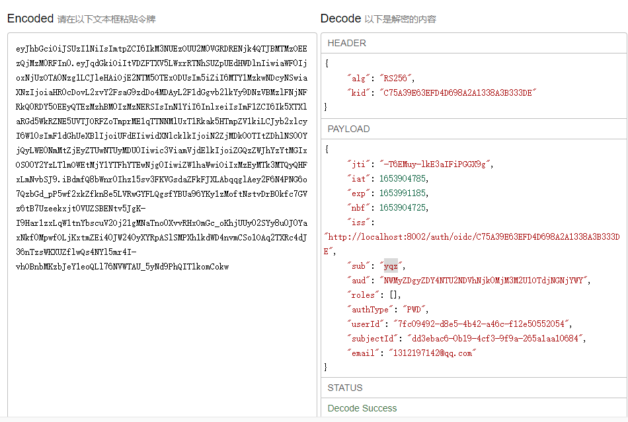628x422 pixels.
Task: Click the HEADER section title
Action: tap(347, 43)
